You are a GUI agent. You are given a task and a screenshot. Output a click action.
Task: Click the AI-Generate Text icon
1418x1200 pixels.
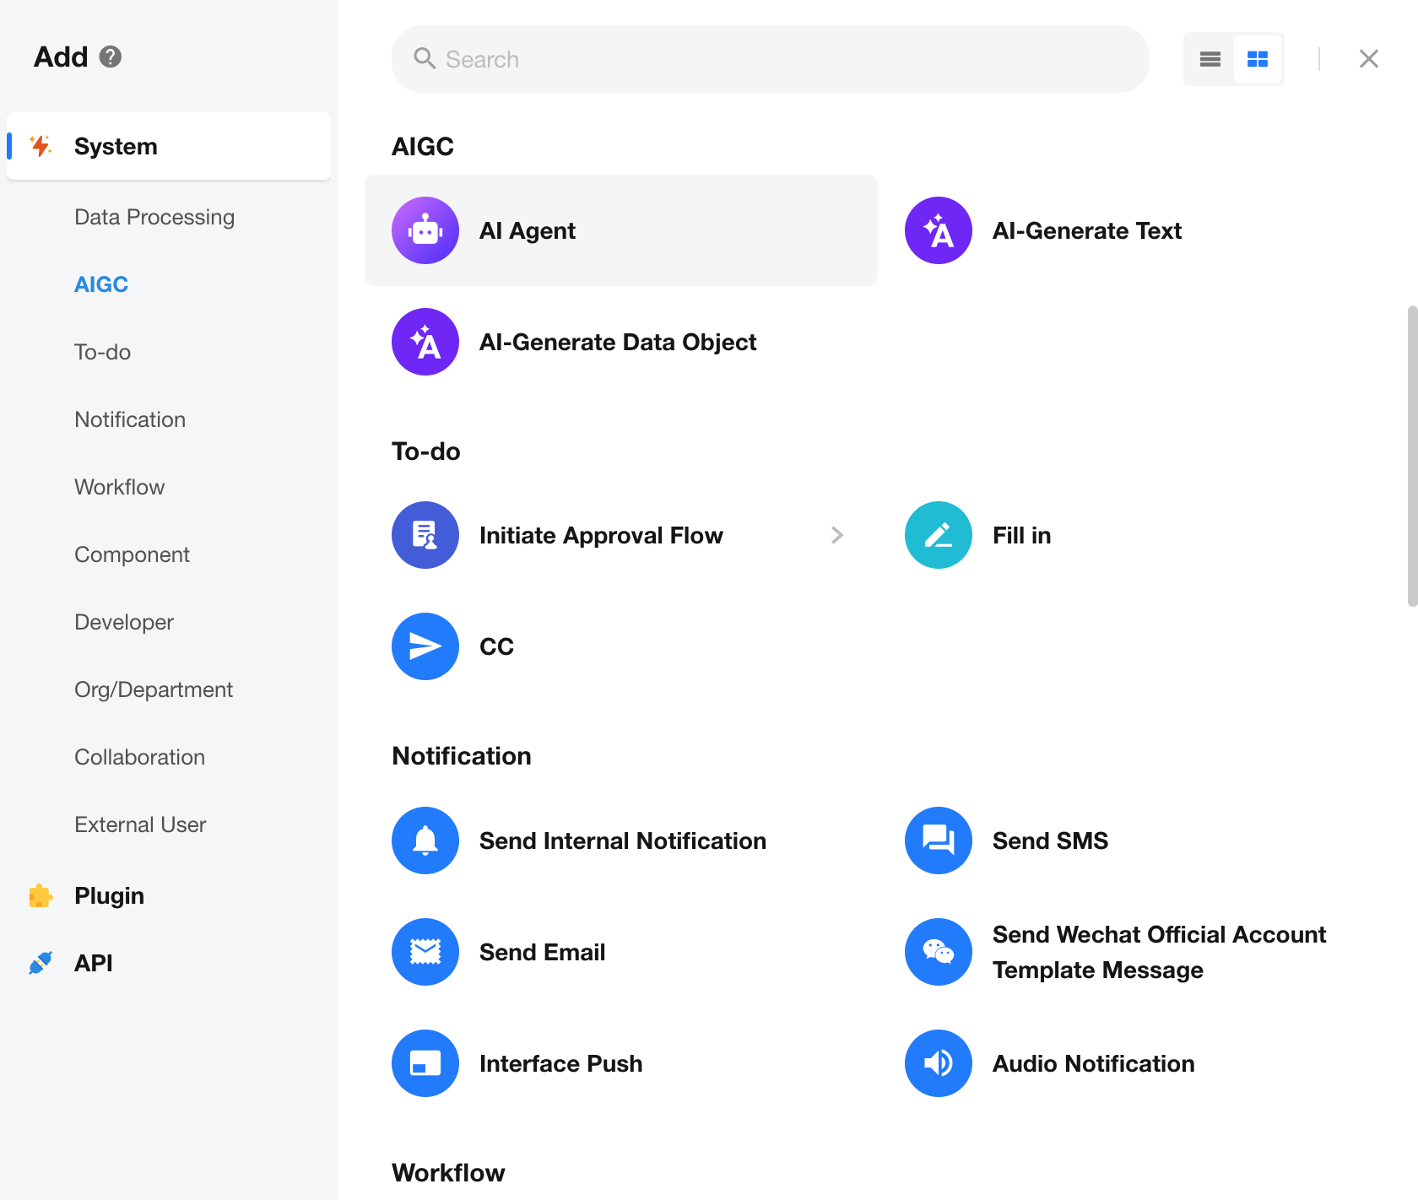pyautogui.click(x=938, y=230)
